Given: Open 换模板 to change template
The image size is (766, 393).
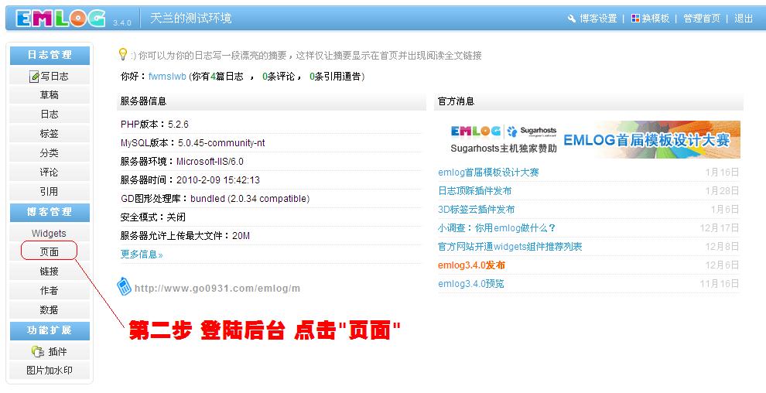Looking at the screenshot, I should coord(655,19).
